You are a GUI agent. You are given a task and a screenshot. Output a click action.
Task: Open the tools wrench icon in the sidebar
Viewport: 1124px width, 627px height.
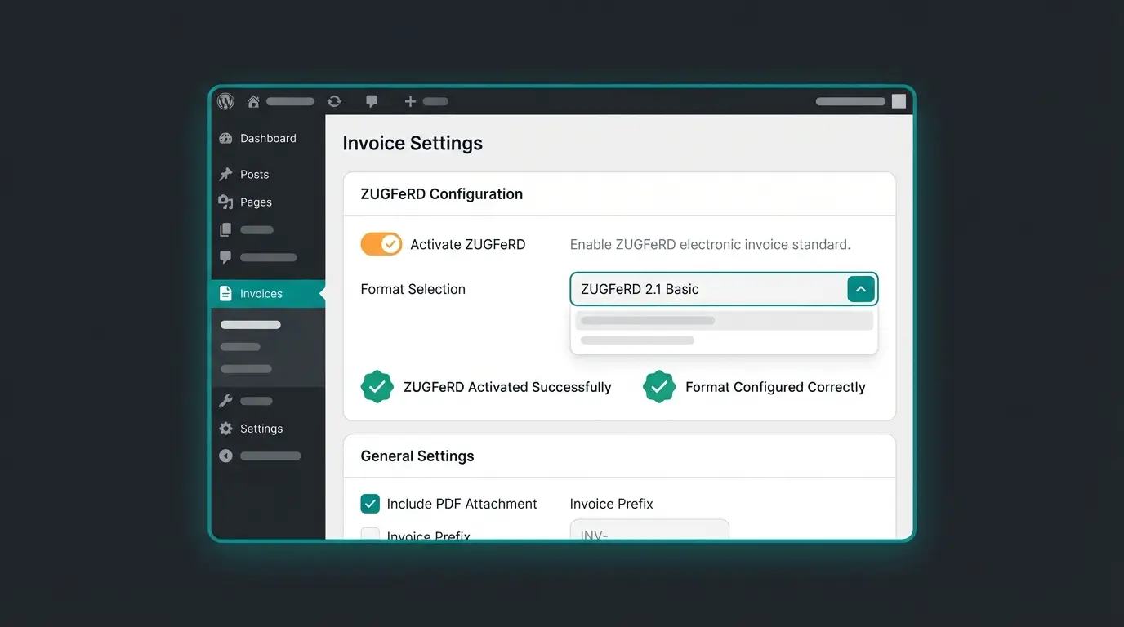[x=225, y=401]
